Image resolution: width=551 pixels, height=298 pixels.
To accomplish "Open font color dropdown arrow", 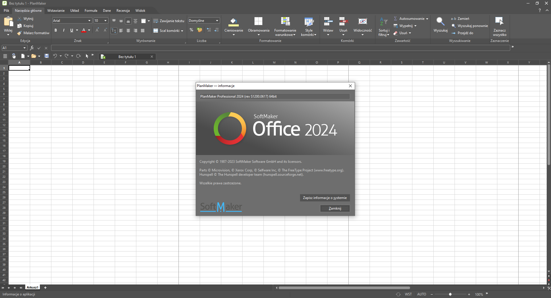I will pyautogui.click(x=89, y=30).
